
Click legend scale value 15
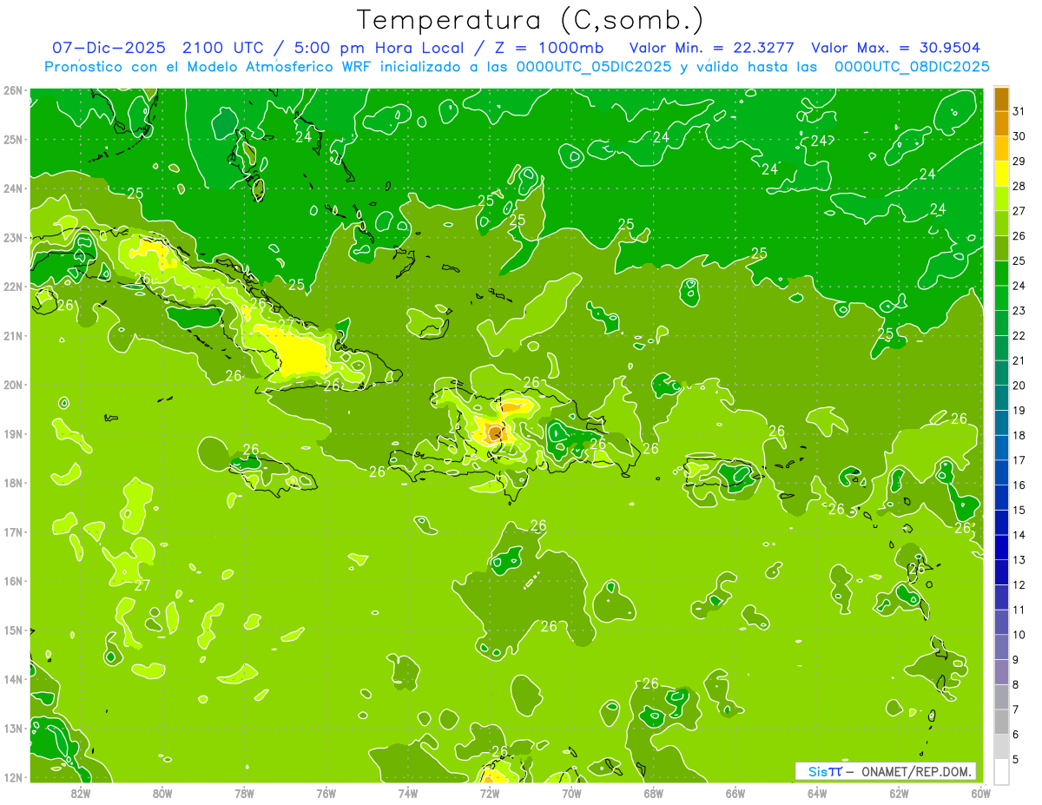tap(1019, 510)
